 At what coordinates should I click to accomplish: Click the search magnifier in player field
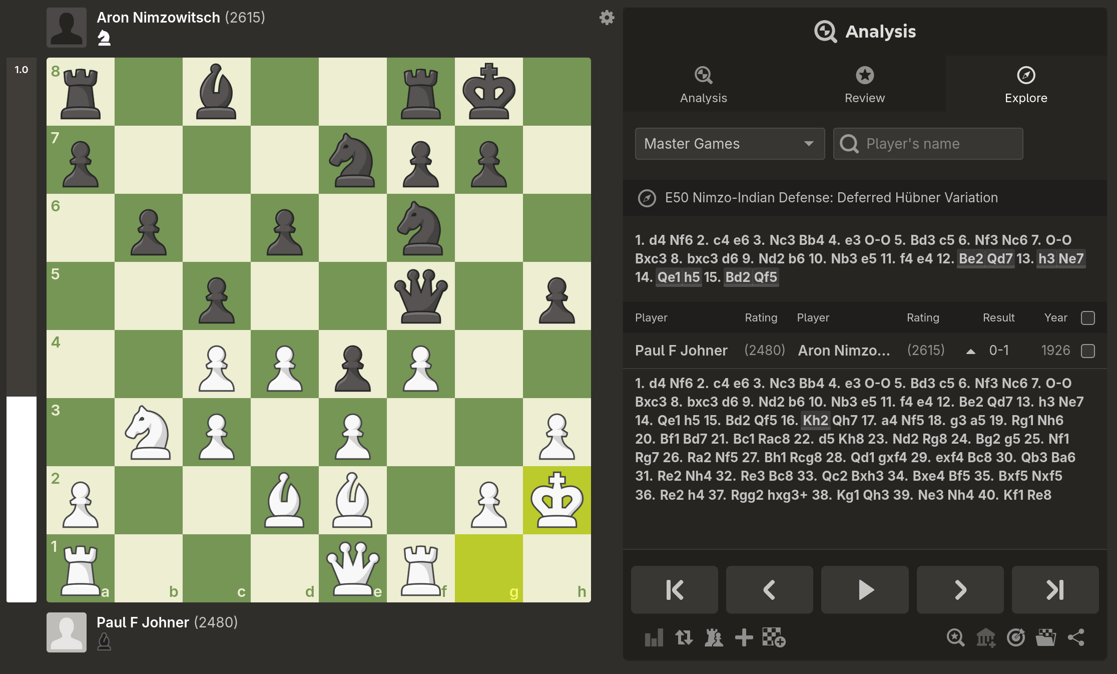click(849, 144)
